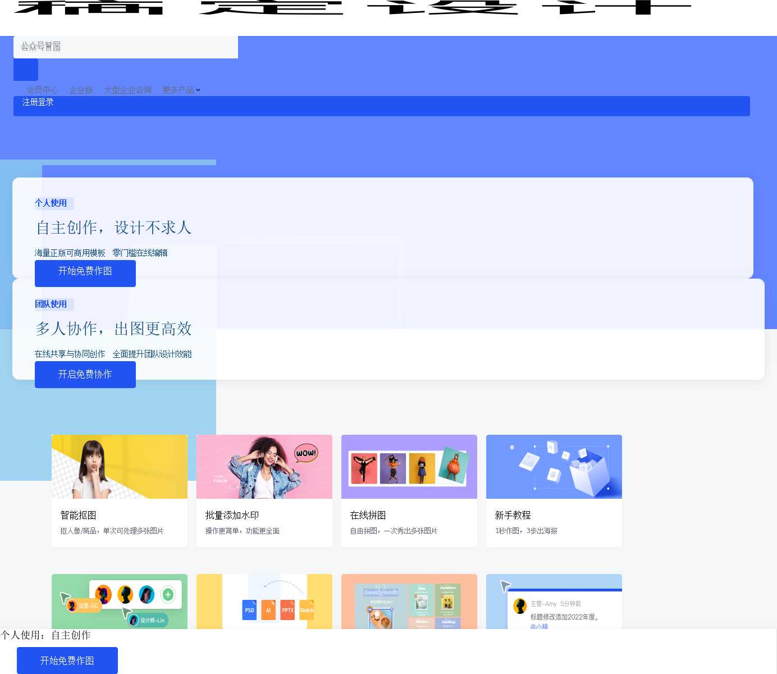Screen dimensions: 777x674
Task: Open the 智能抠图 card thumbnail
Action: point(120,467)
